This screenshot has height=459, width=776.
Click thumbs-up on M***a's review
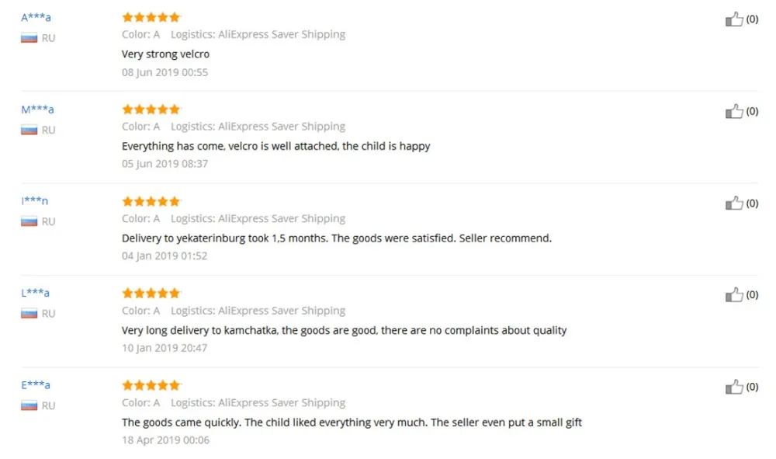pos(734,111)
